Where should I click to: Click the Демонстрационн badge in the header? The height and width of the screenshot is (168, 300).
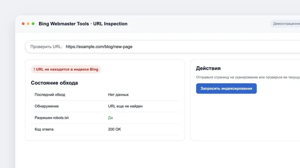(x=285, y=24)
